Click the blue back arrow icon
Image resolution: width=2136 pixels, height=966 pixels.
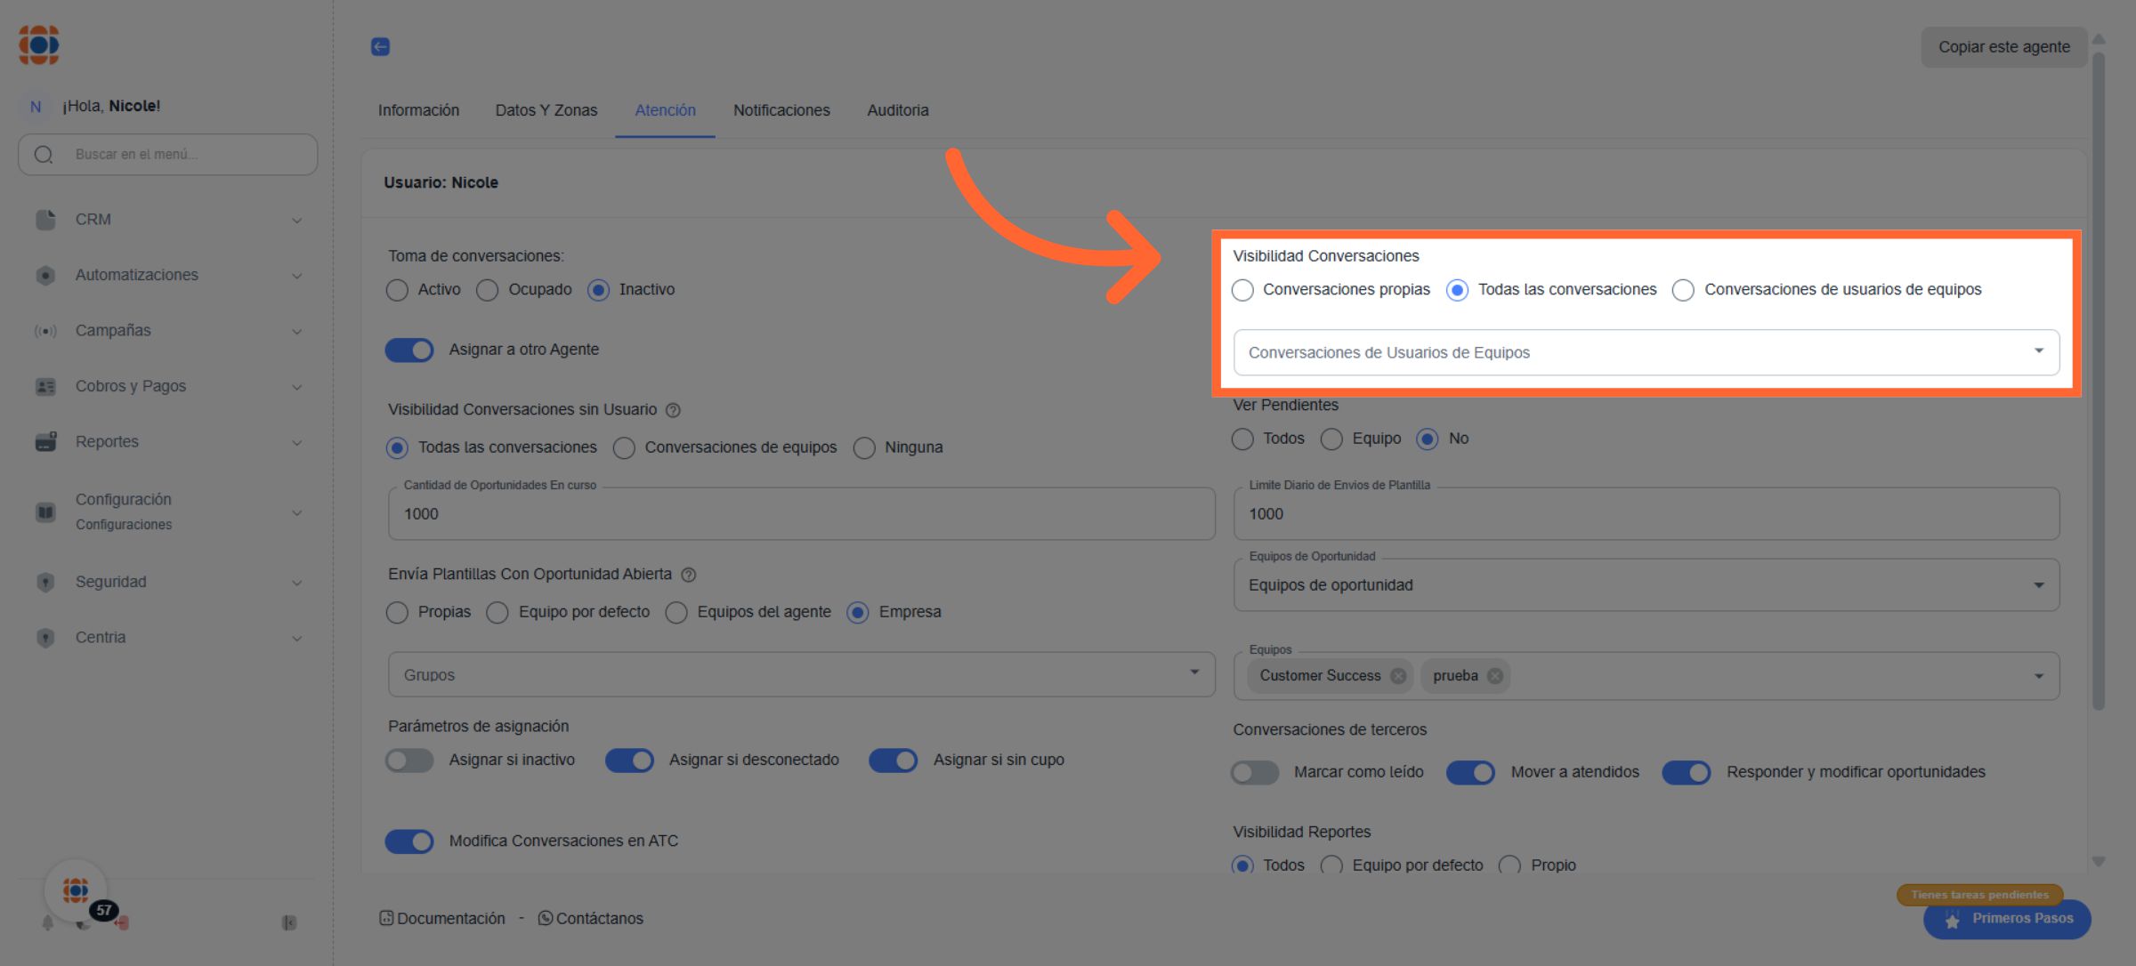click(380, 47)
